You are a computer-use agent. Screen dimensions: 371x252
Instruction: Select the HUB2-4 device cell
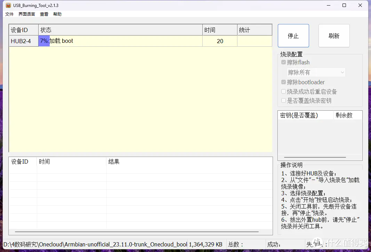[x=24, y=41]
